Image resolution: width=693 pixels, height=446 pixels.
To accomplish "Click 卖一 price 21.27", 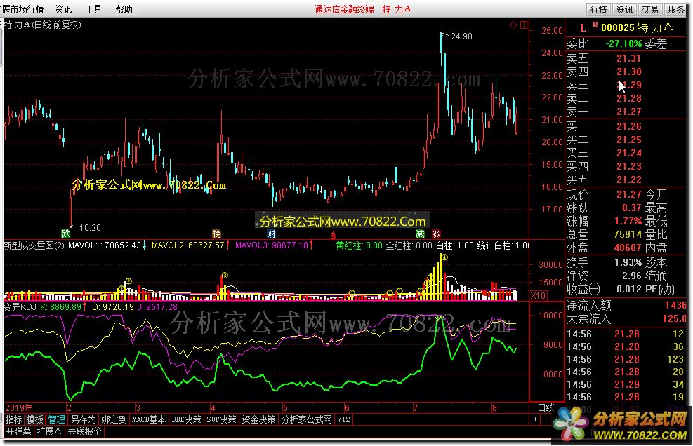I will pos(628,111).
